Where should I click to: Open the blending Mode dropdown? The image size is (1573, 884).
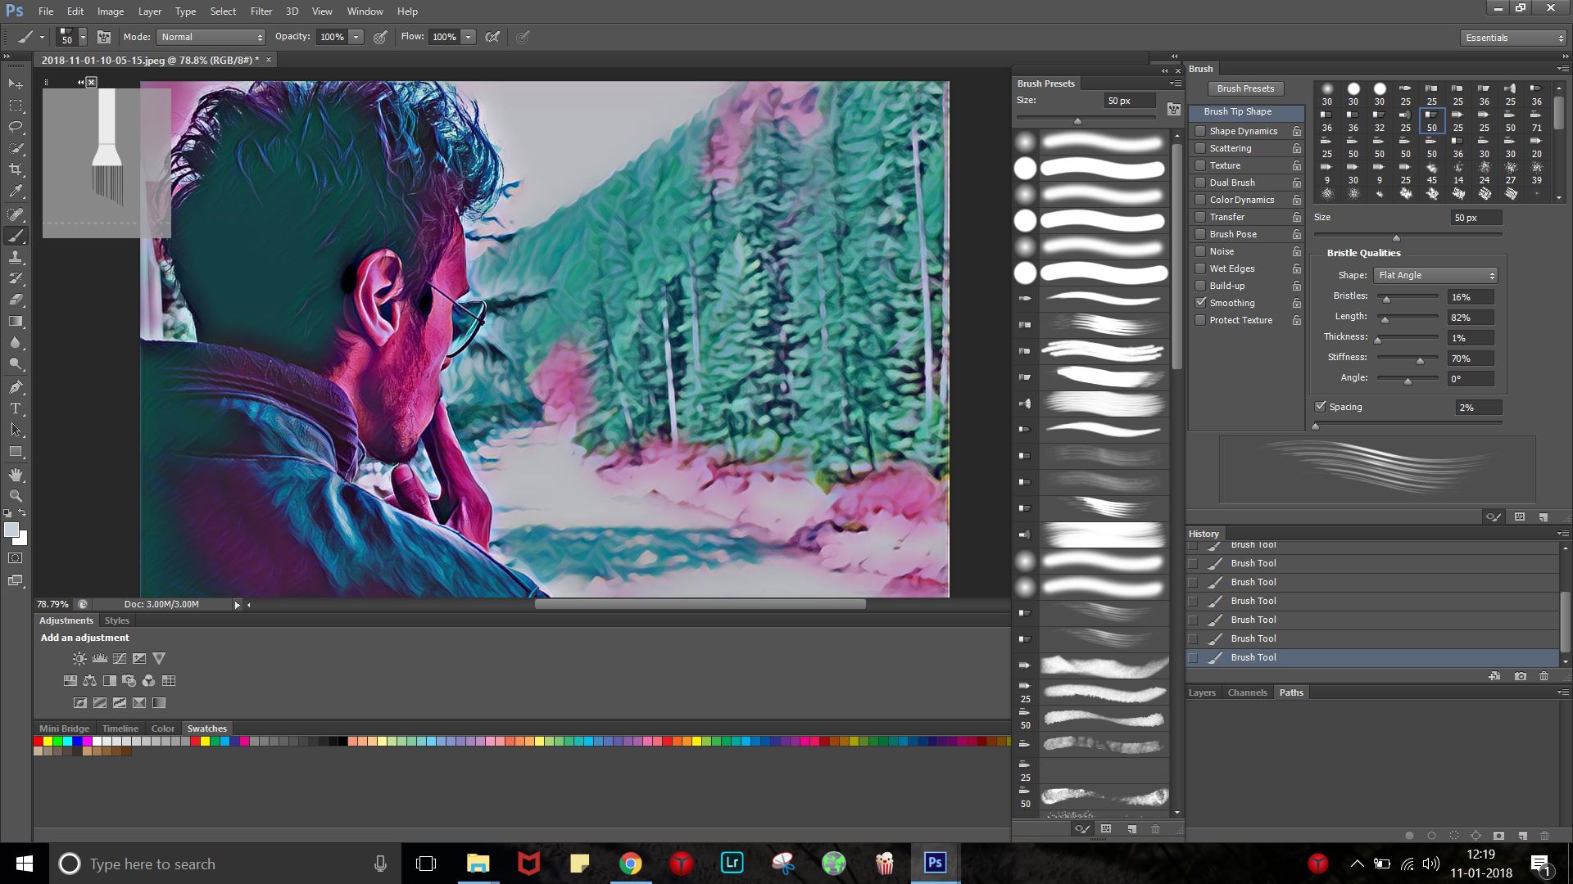click(x=211, y=37)
